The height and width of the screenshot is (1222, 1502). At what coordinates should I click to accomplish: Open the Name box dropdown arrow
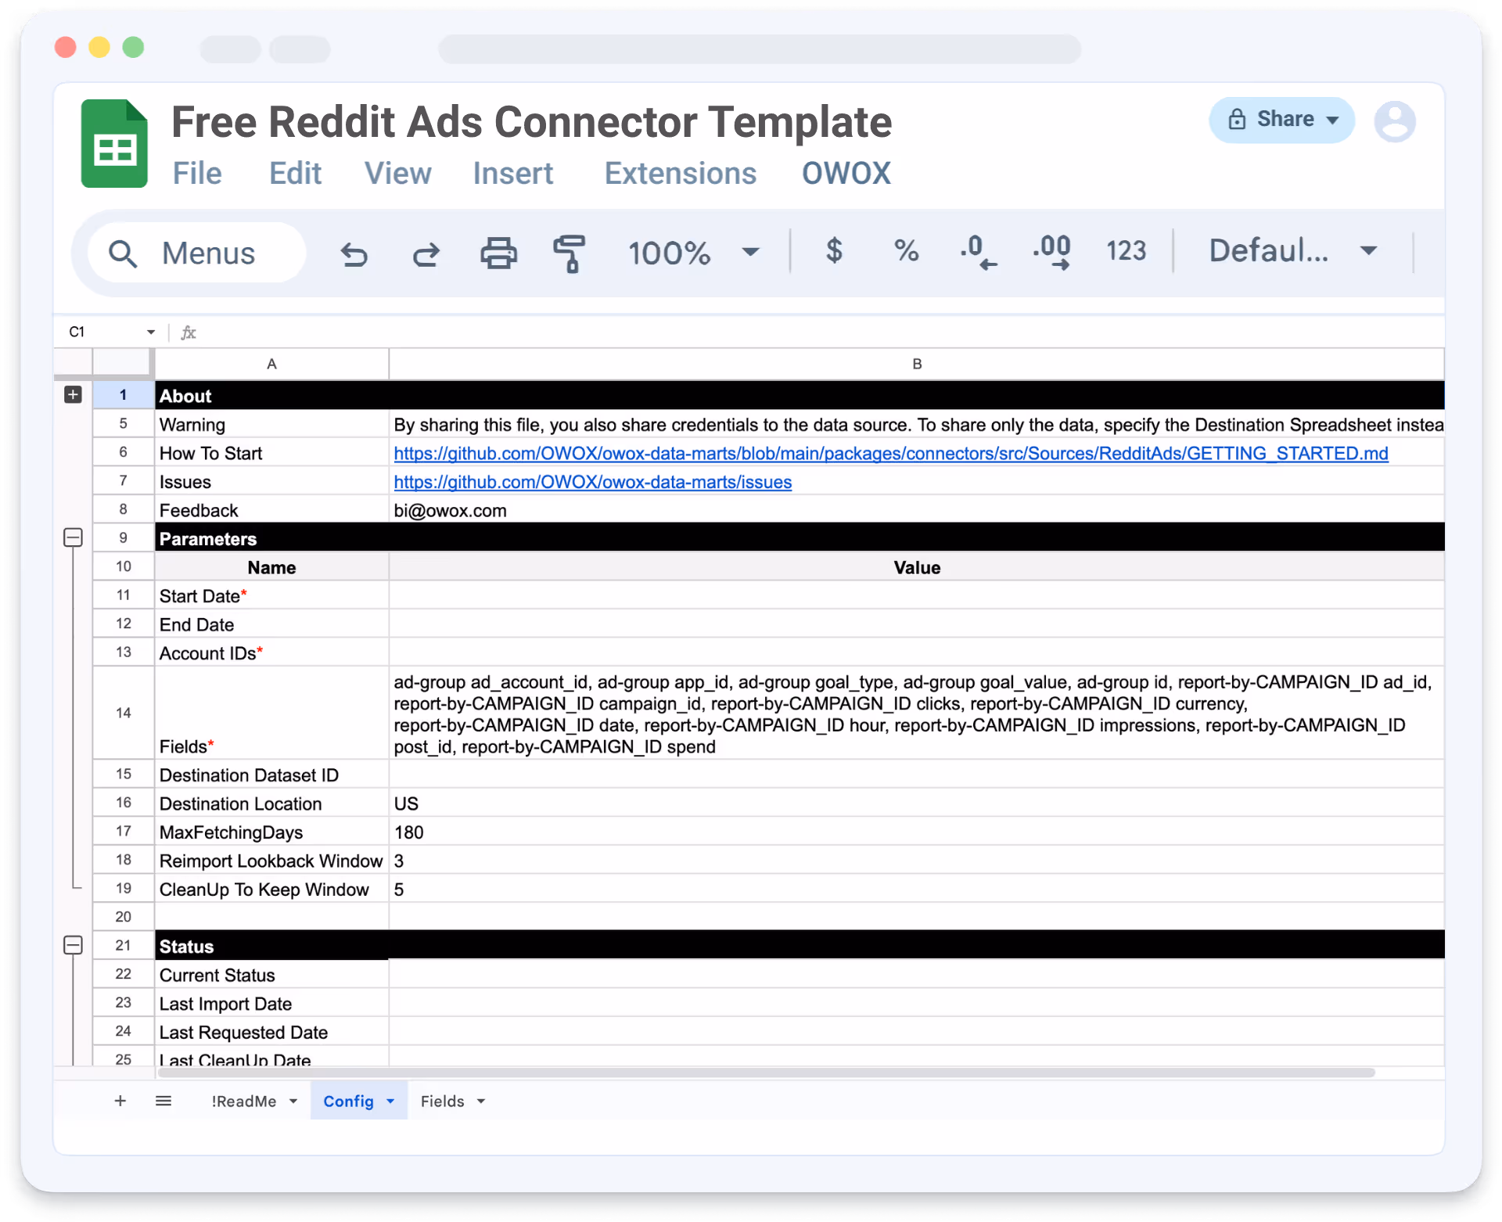click(151, 332)
